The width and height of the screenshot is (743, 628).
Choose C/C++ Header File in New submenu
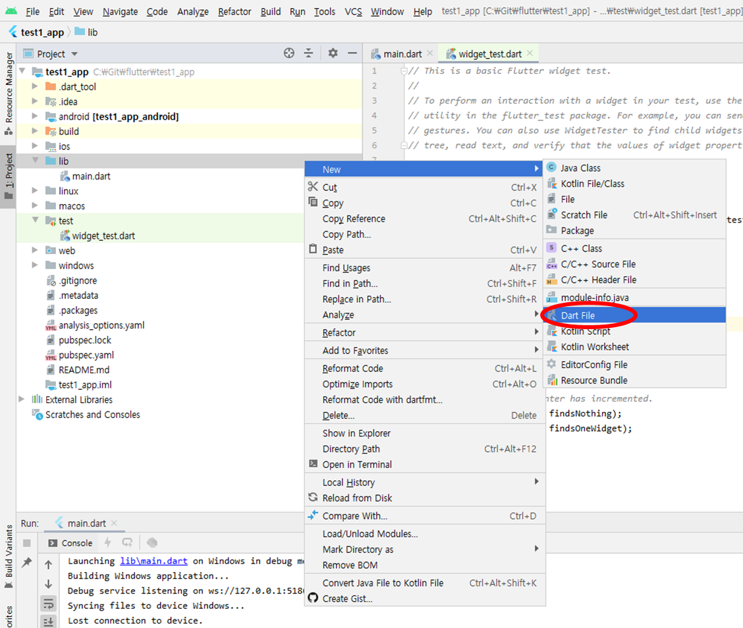634,280
